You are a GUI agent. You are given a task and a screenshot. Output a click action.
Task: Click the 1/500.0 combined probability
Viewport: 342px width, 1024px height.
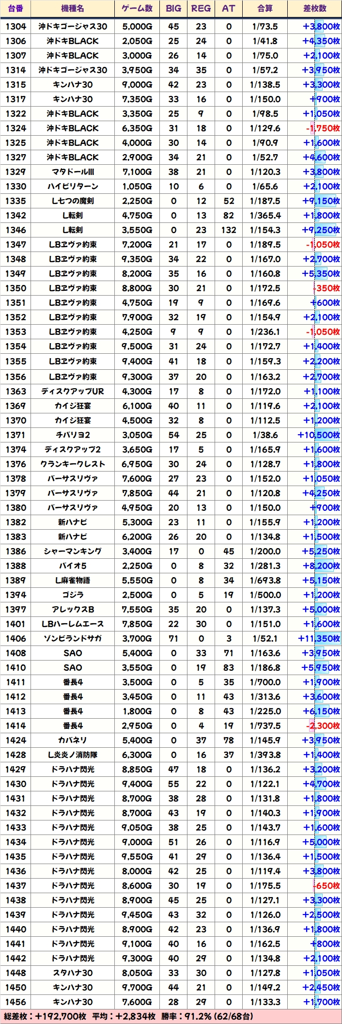265,595
